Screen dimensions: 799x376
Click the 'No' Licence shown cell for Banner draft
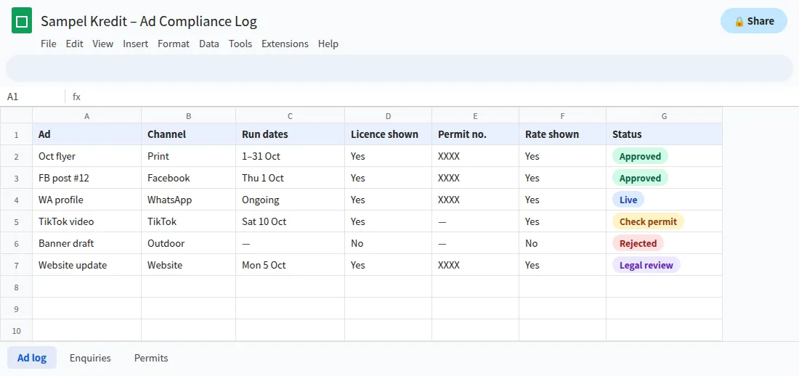pyautogui.click(x=389, y=243)
